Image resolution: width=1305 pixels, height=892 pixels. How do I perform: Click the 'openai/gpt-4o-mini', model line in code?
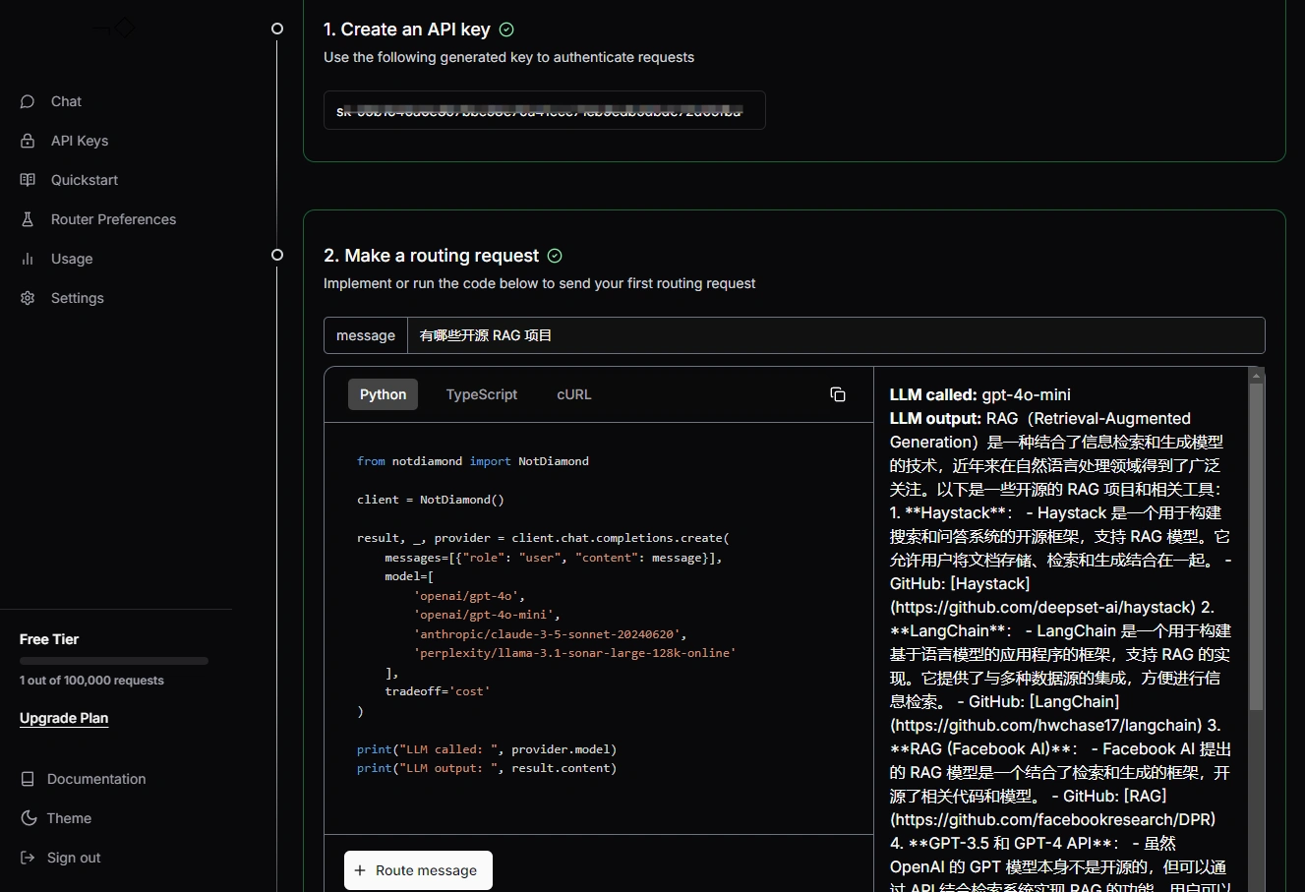click(x=487, y=615)
